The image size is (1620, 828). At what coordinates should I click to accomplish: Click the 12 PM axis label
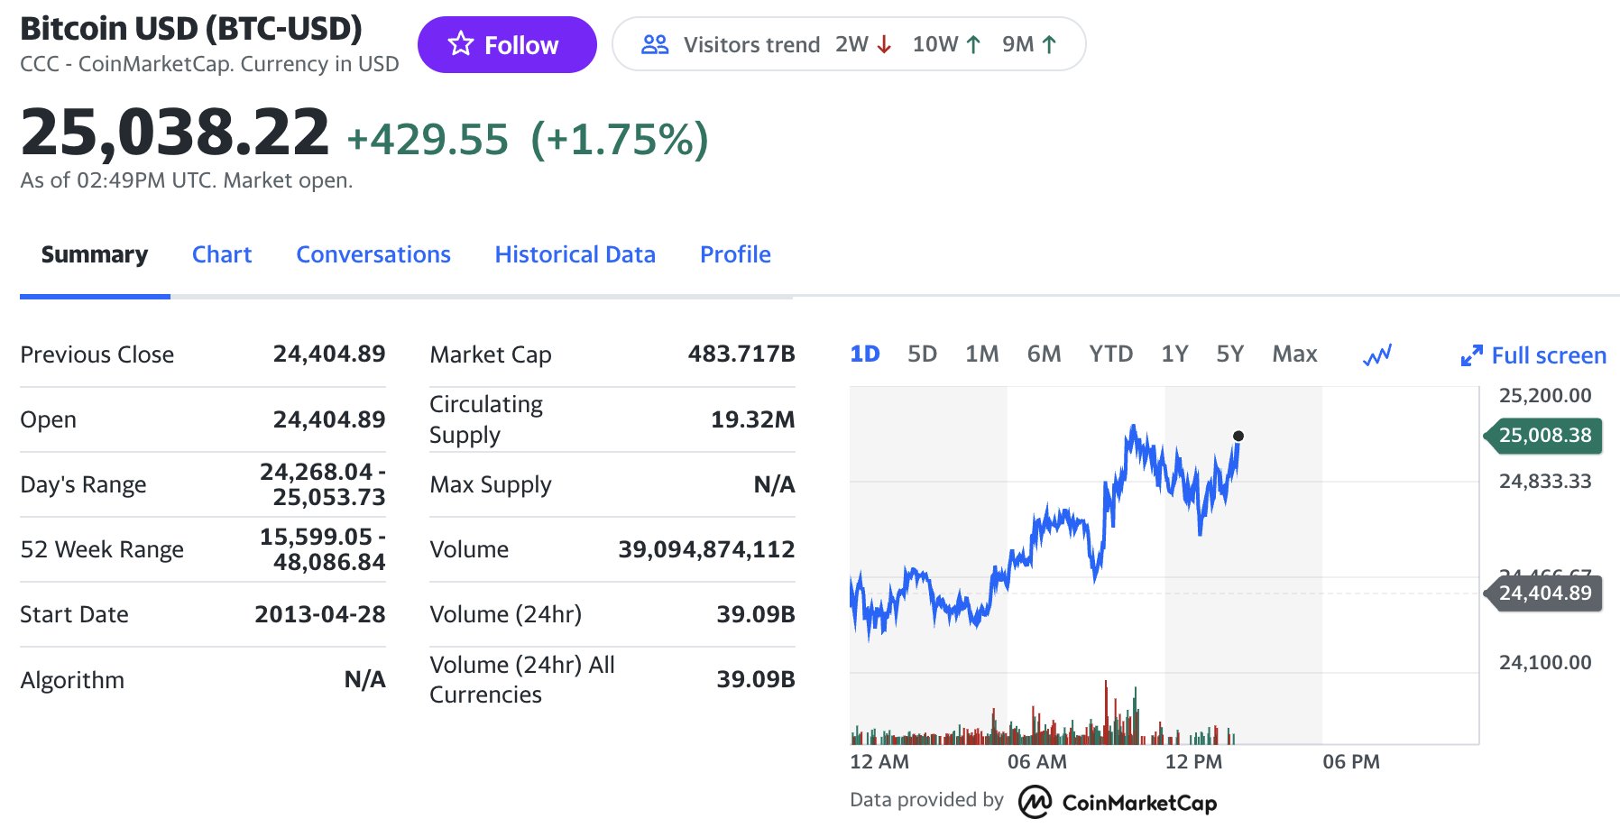[x=1193, y=761]
